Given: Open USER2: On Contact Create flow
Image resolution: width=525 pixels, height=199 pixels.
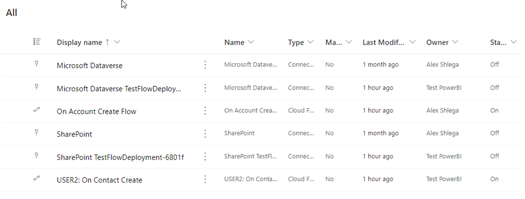Looking at the screenshot, I should point(99,180).
